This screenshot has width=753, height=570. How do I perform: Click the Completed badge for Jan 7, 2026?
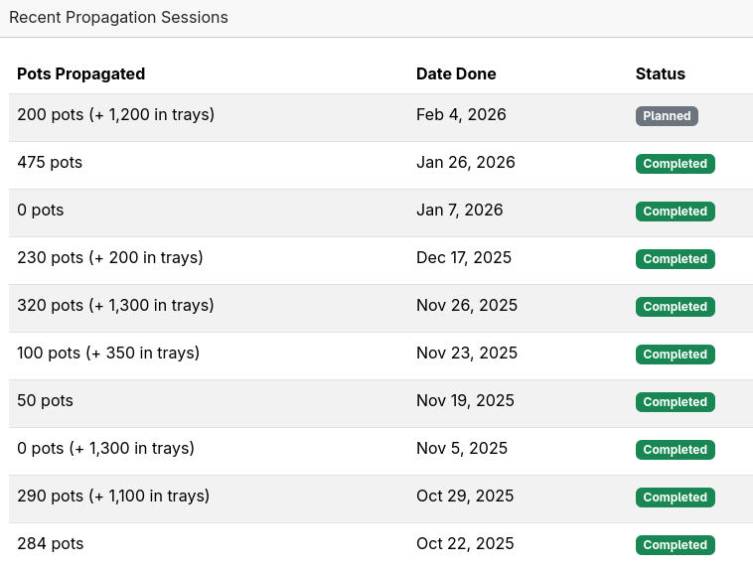[675, 212]
